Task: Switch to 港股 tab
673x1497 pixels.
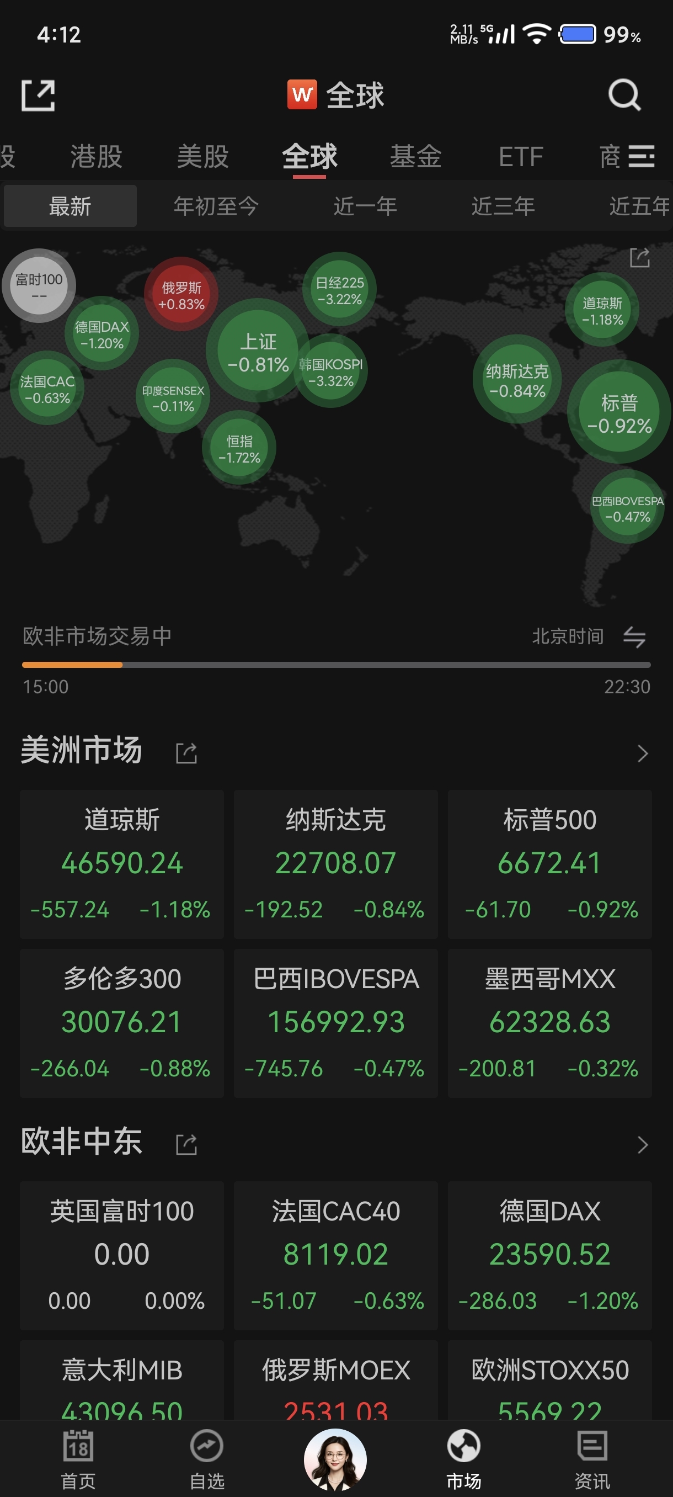Action: tap(97, 156)
